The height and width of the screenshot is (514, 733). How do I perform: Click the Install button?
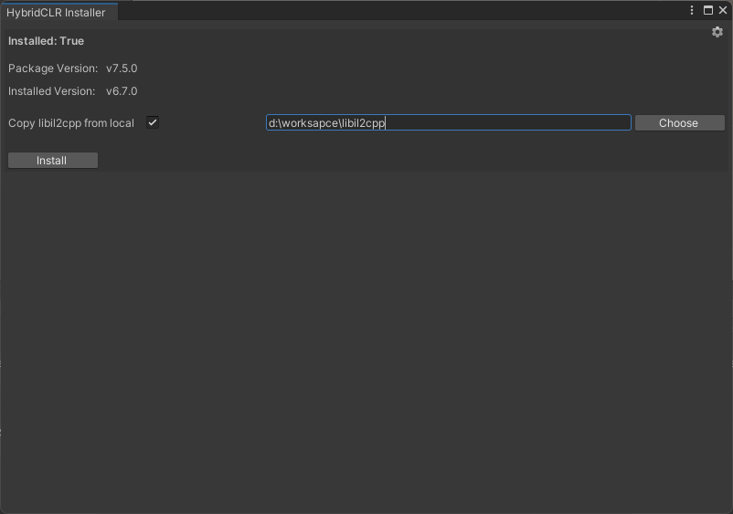tap(53, 160)
